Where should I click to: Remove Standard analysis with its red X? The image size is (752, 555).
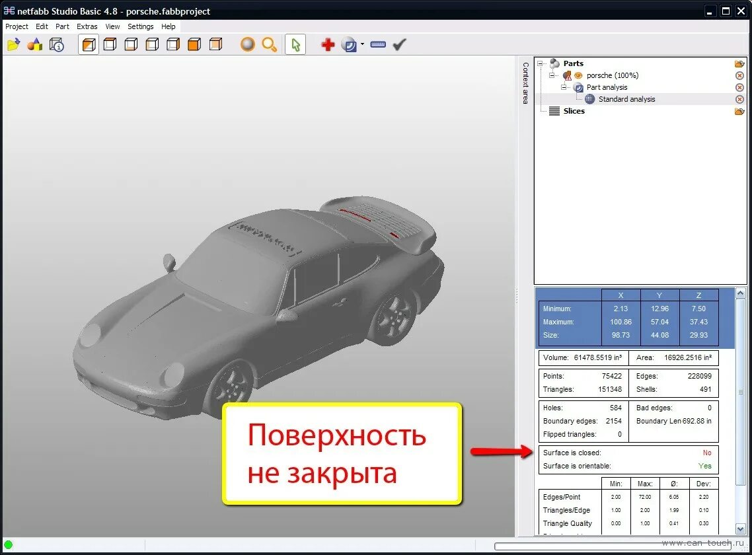coord(739,99)
